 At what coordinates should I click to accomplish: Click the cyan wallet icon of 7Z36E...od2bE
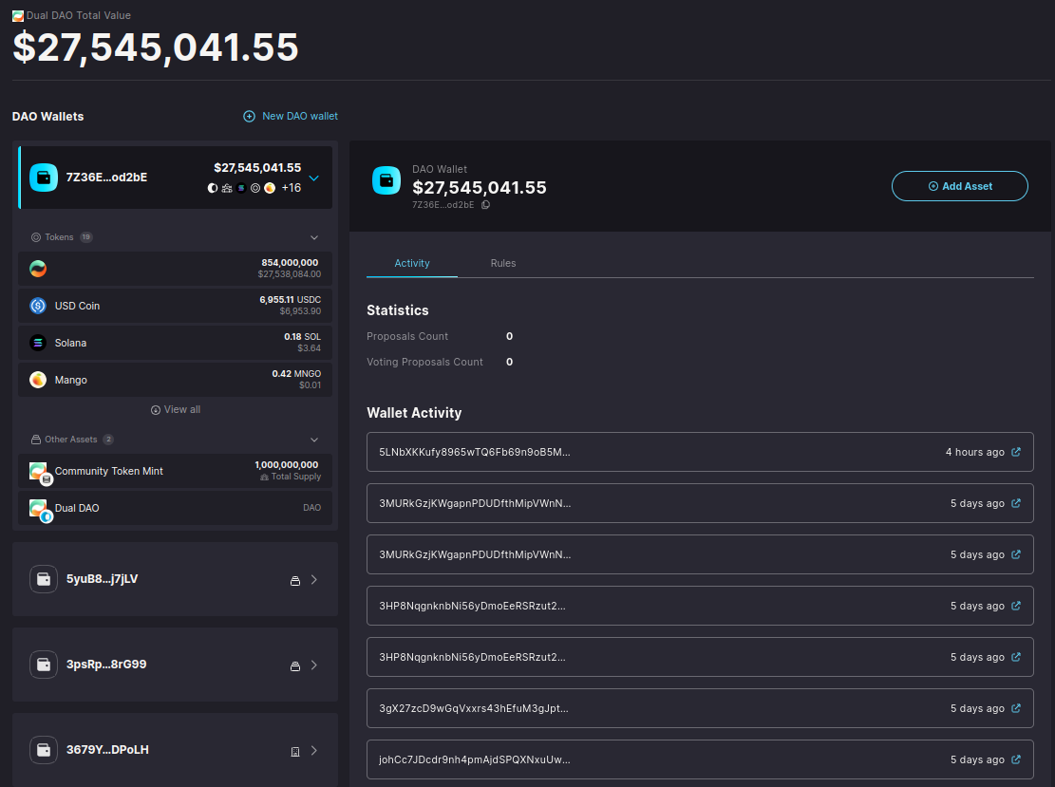point(44,178)
